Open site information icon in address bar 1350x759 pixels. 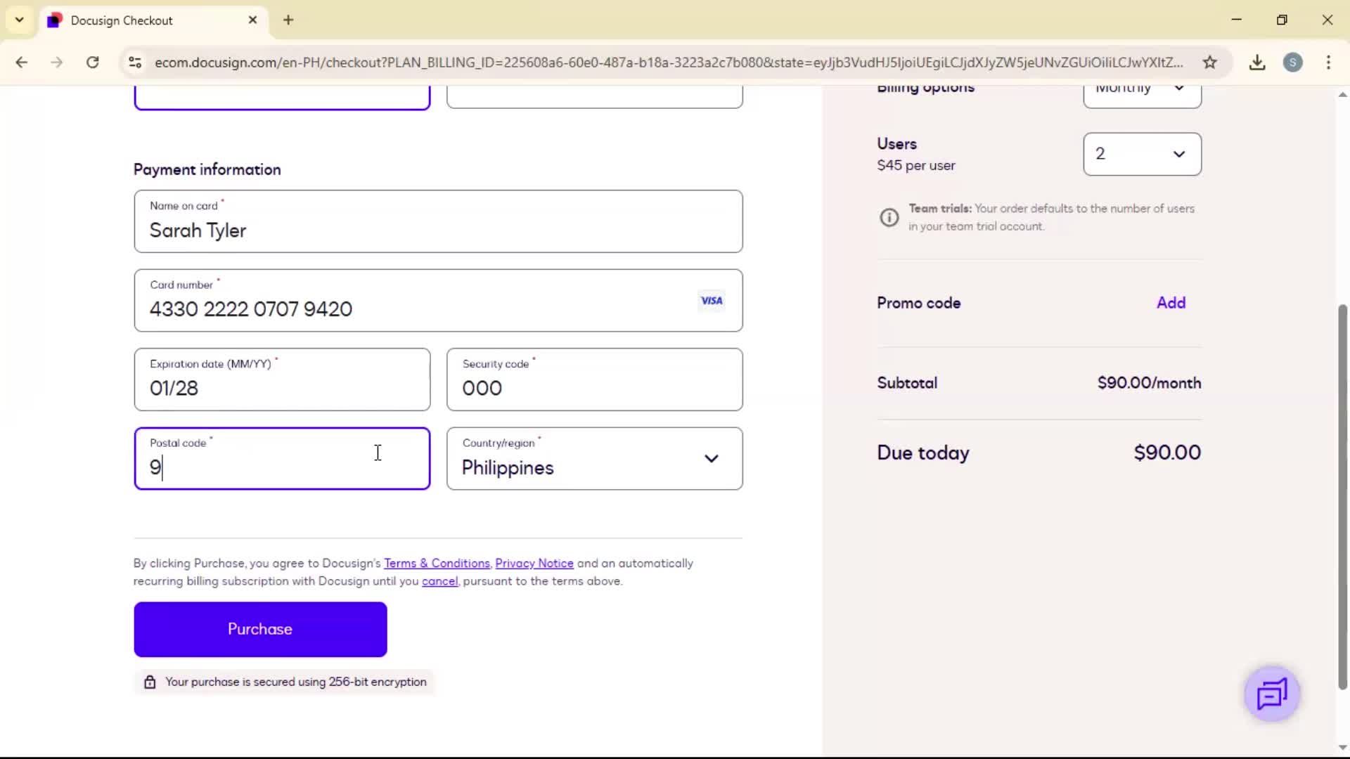tap(135, 62)
